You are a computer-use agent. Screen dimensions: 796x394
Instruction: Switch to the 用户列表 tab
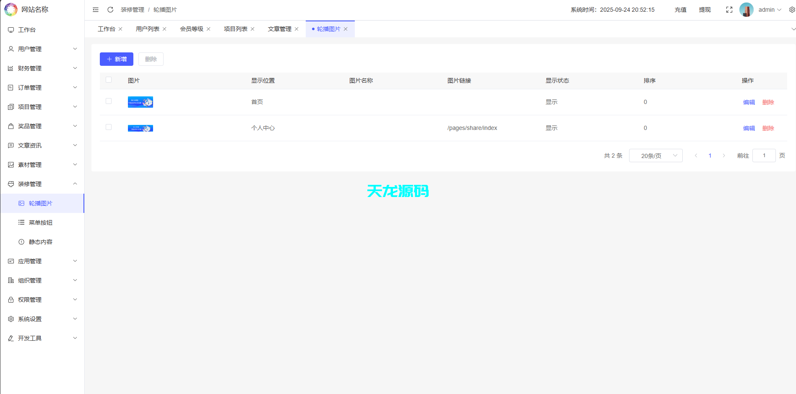147,29
